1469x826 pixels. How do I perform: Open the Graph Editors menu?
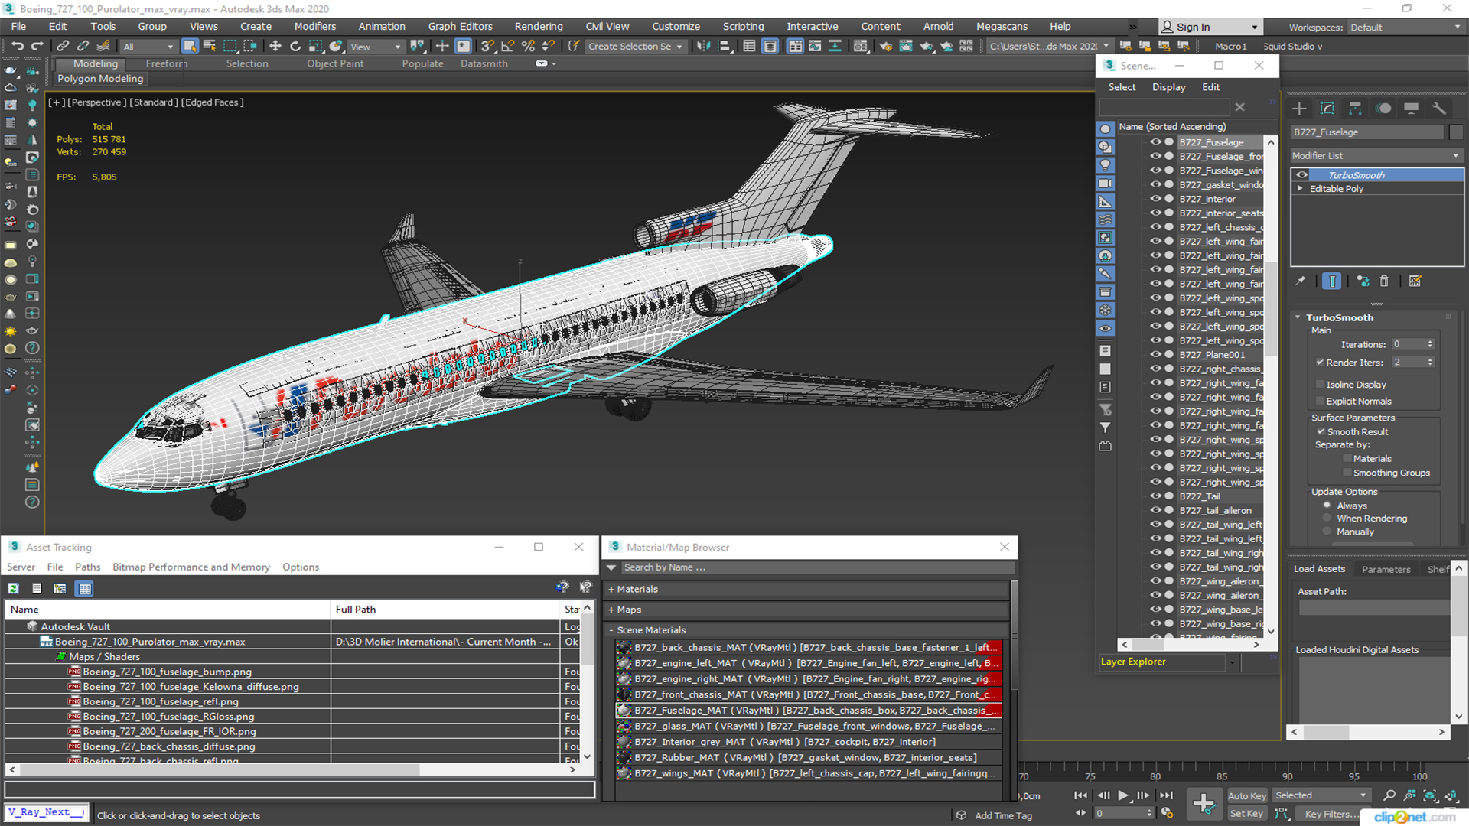pyautogui.click(x=460, y=27)
